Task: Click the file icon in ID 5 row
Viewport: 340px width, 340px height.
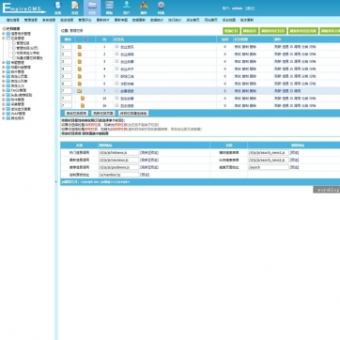Action: tap(80, 76)
